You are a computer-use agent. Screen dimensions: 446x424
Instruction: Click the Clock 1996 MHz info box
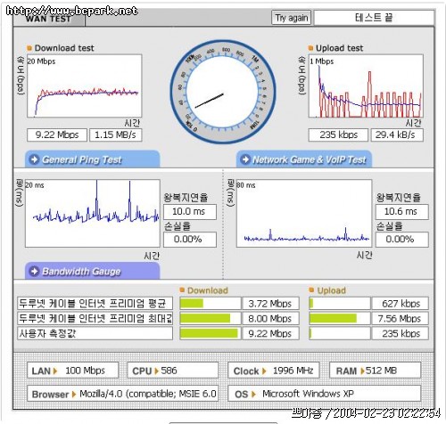273,371
